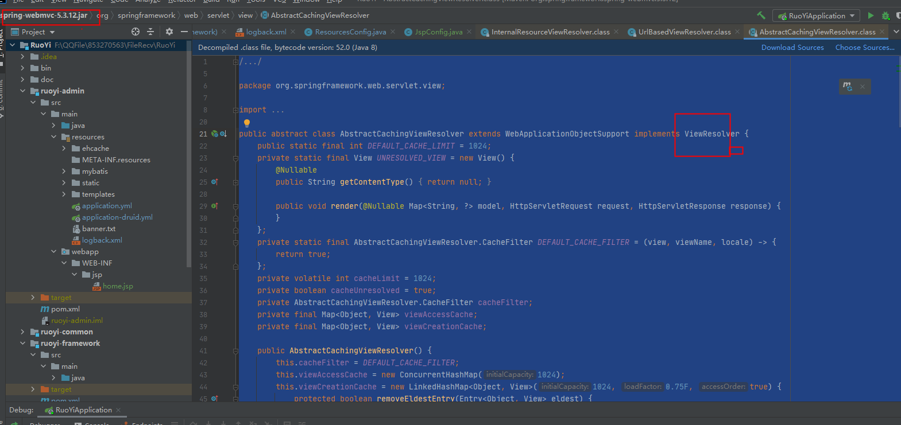Viewport: 901px width, 425px height.
Task: Close the InternalResourceViewResolver.class tab
Action: pyautogui.click(x=616, y=32)
